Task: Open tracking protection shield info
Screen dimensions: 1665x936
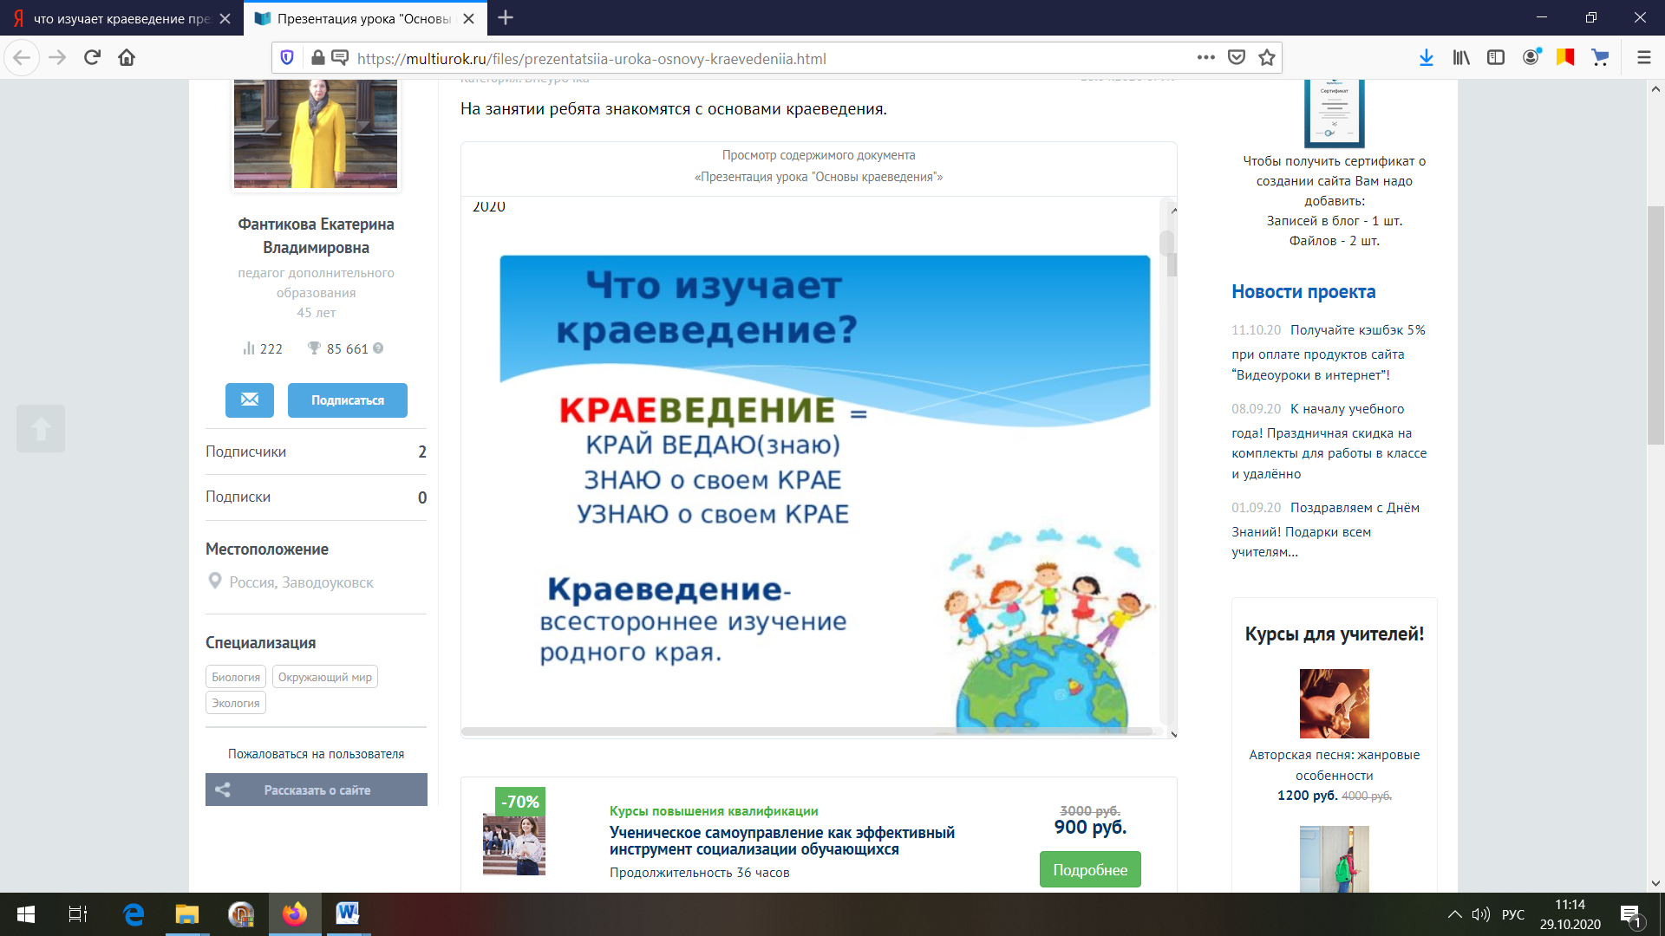Action: (287, 58)
